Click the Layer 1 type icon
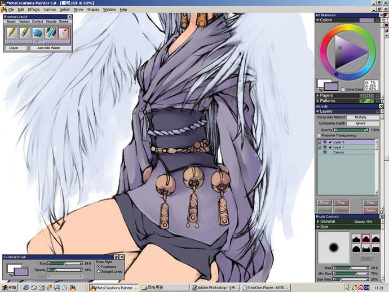The height and width of the screenshot is (292, 389). pos(320,147)
